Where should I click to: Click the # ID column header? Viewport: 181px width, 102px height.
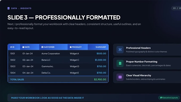(14, 47)
